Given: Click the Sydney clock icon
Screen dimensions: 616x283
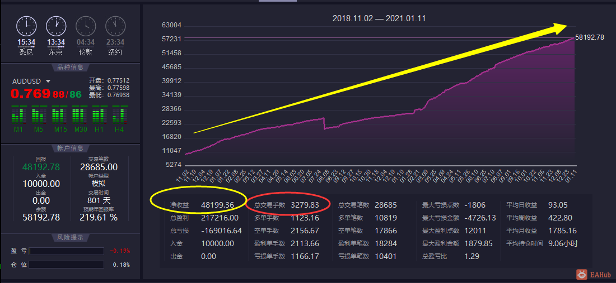Looking at the screenshot, I should [26, 26].
